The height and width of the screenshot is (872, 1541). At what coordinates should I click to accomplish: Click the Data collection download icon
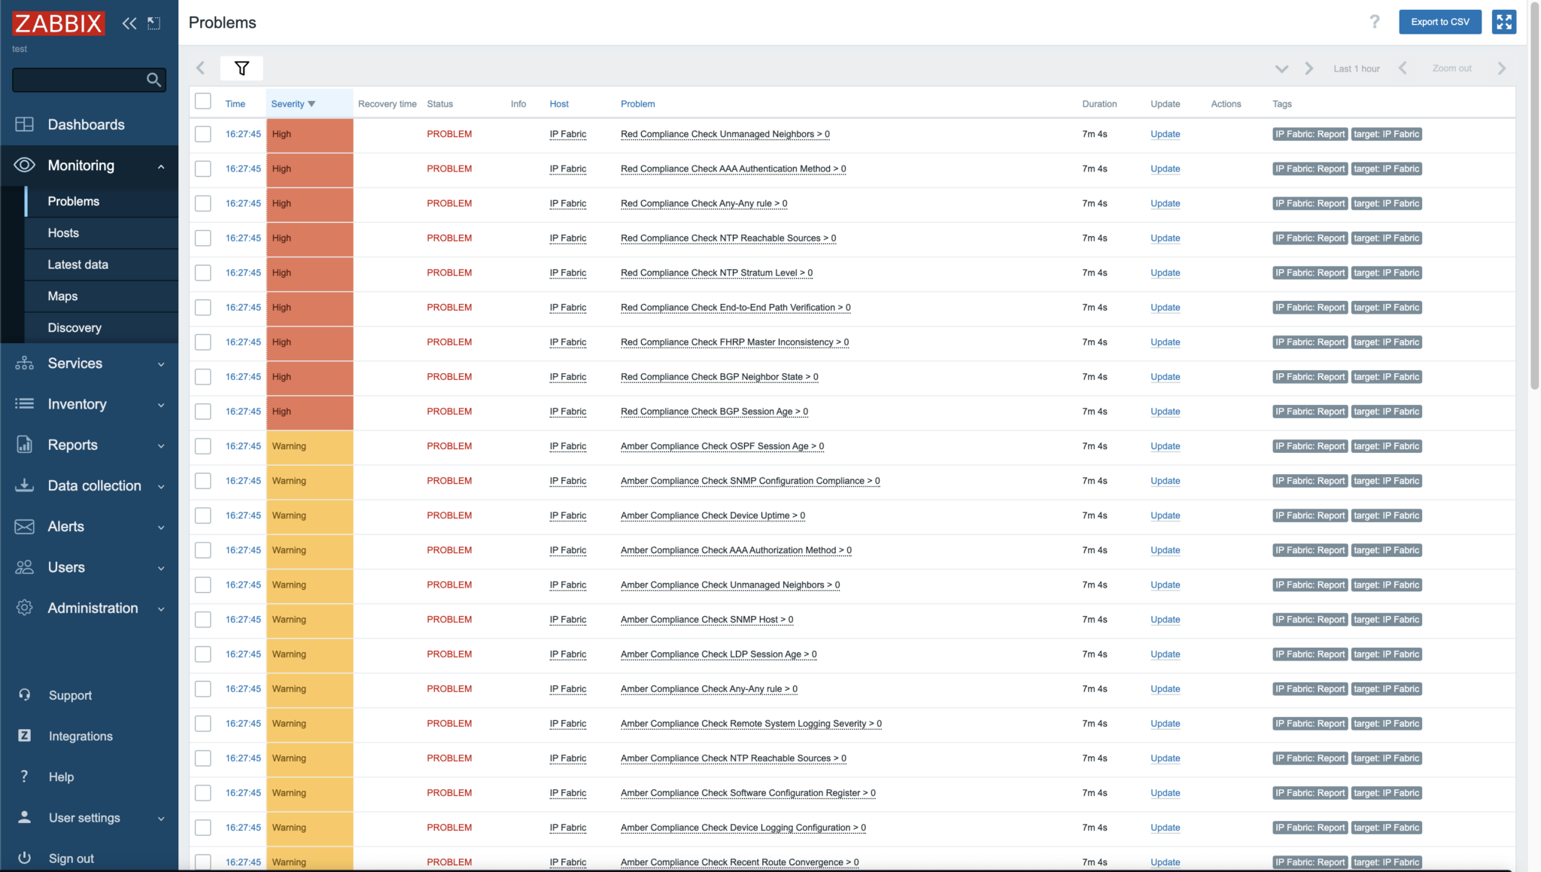(24, 485)
